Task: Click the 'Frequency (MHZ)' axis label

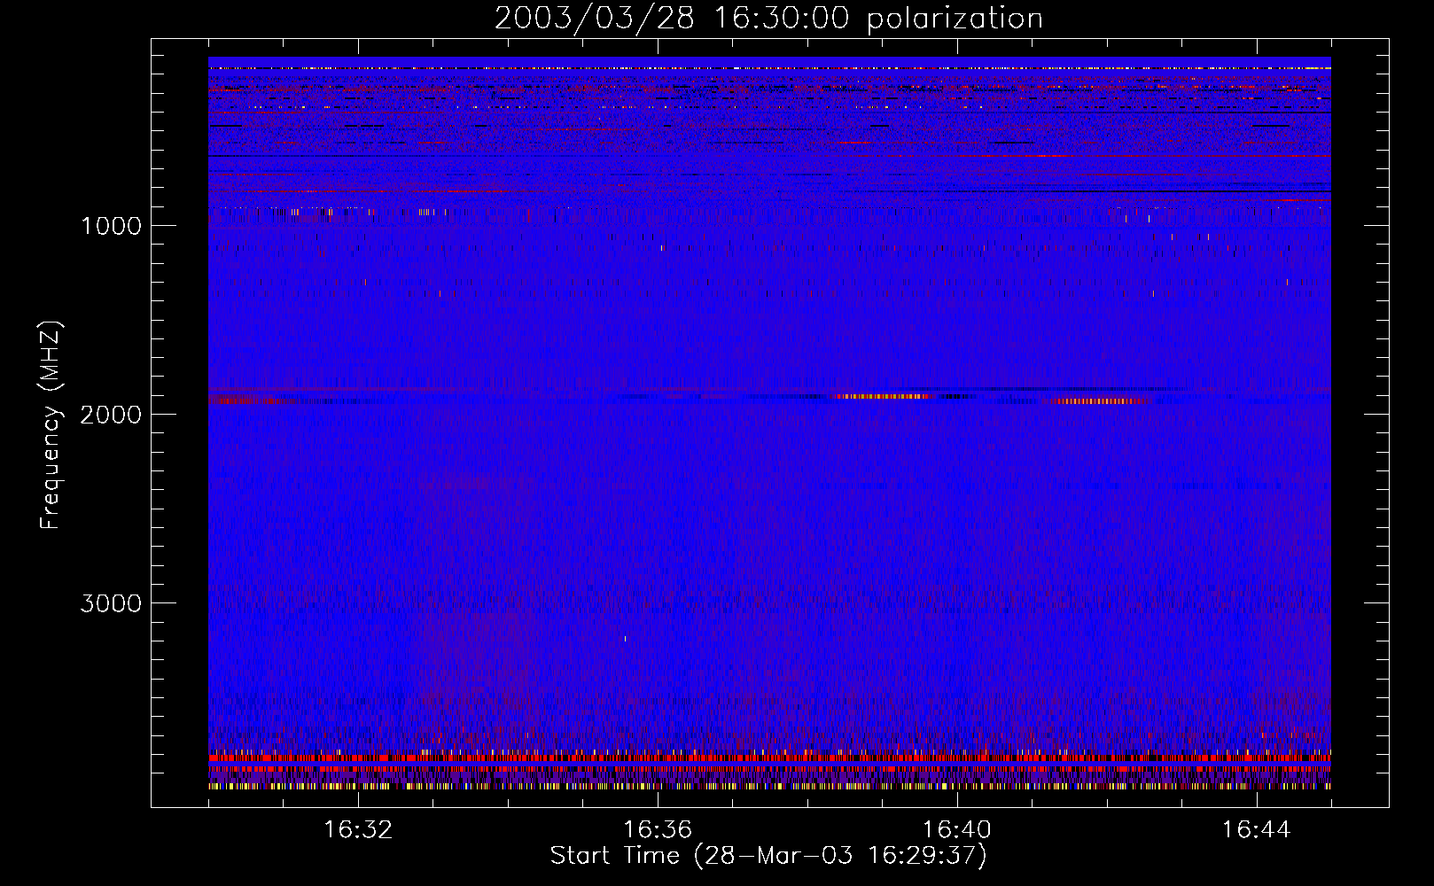Action: (x=51, y=424)
